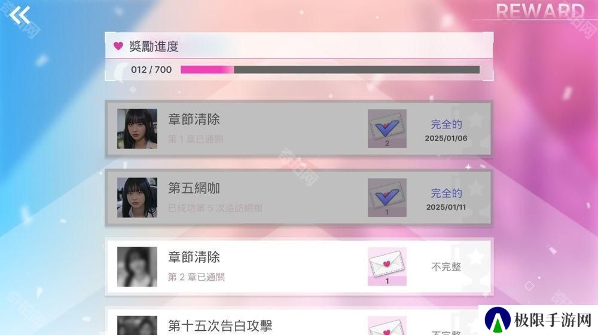Tap the checked envelope in 第五網咖 row
This screenshot has width=598, height=335.
(x=387, y=198)
